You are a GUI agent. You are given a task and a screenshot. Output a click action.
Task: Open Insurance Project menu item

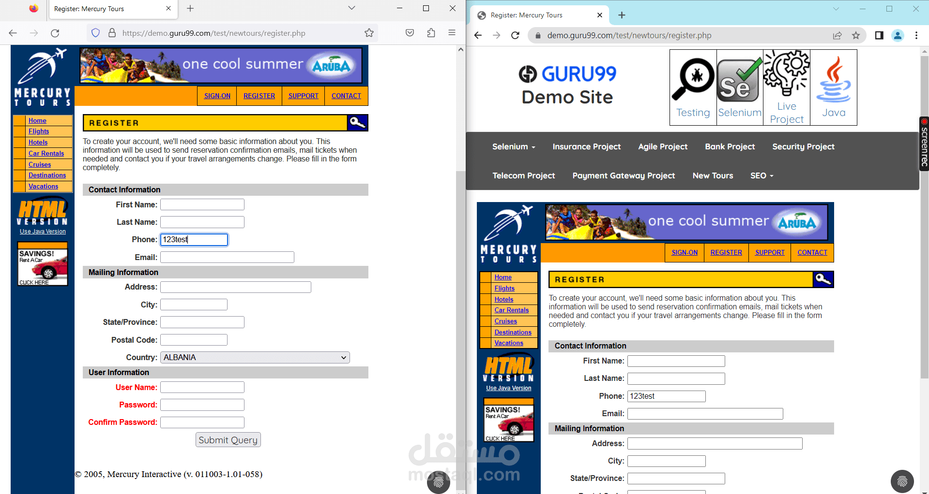(x=586, y=146)
